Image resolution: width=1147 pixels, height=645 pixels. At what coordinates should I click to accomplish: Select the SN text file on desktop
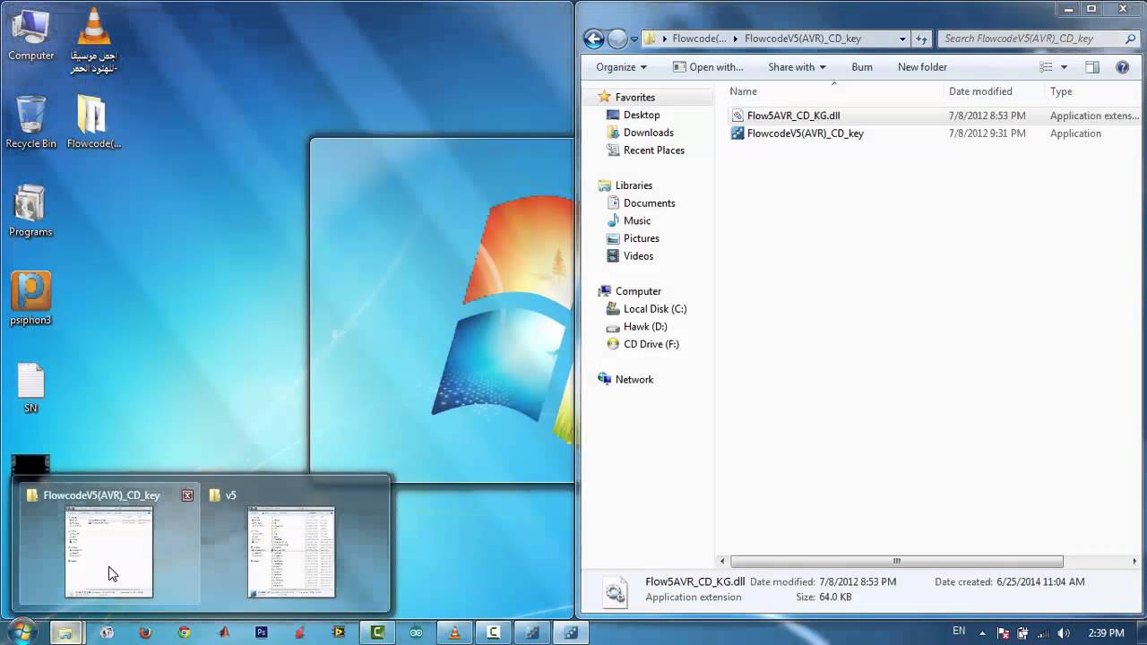coord(30,388)
